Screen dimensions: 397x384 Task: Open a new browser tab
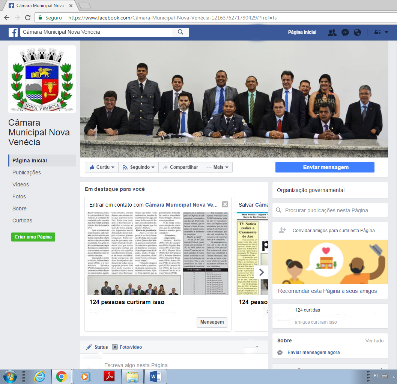(x=84, y=6)
